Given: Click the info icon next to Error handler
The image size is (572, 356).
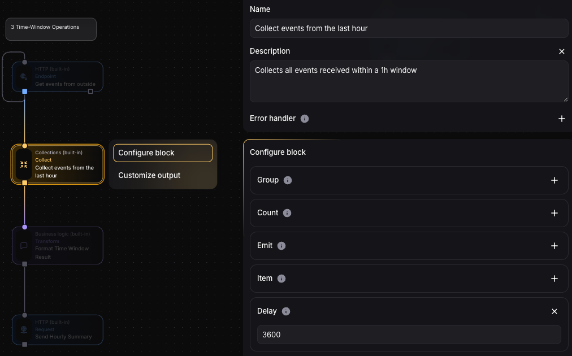Looking at the screenshot, I should (x=305, y=119).
